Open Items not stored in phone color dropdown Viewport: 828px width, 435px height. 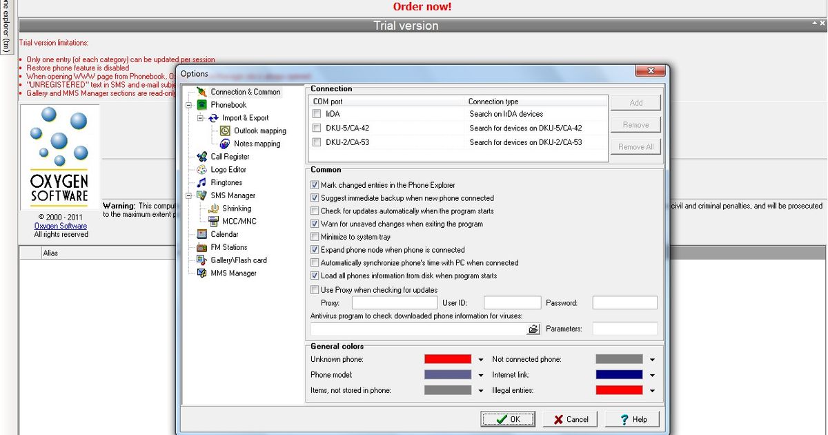pos(481,391)
